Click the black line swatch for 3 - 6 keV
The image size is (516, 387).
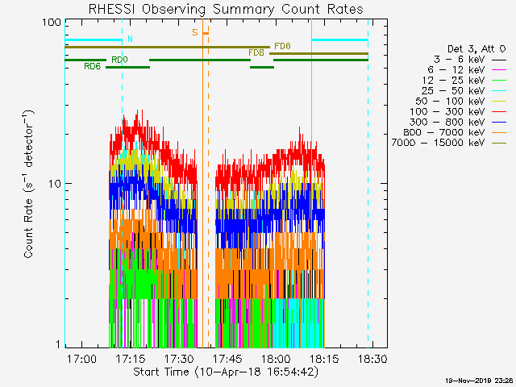(499, 60)
